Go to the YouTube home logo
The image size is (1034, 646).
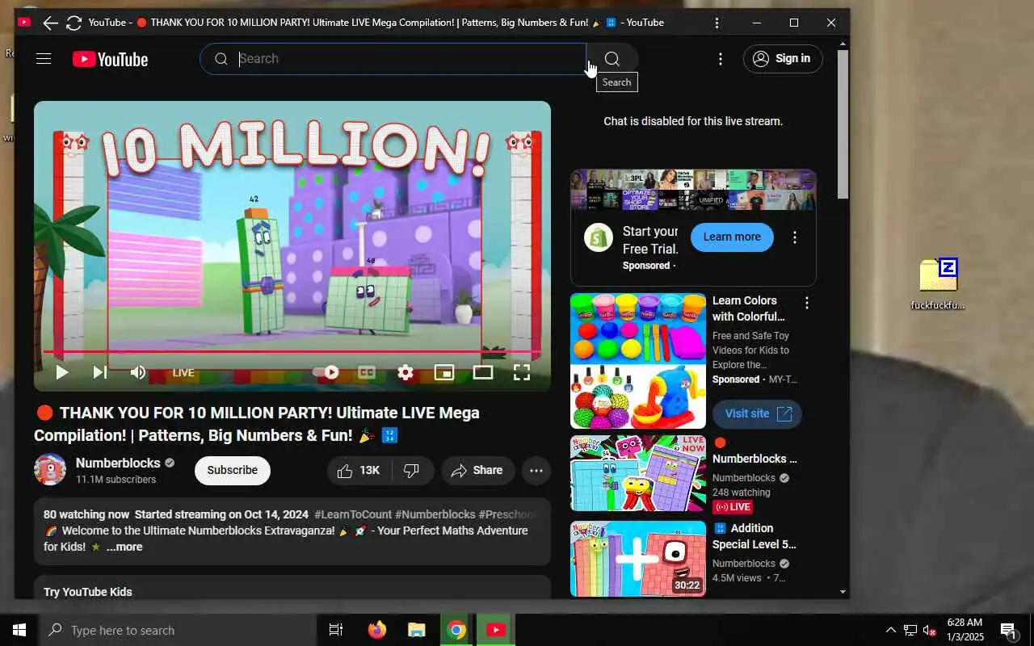(x=110, y=59)
